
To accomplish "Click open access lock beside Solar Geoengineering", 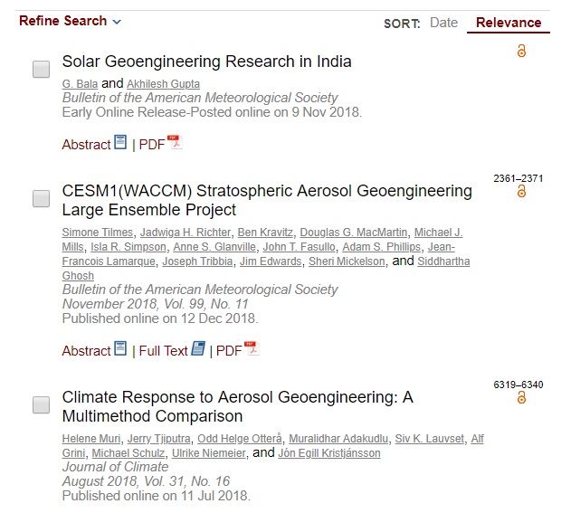I will click(x=521, y=51).
